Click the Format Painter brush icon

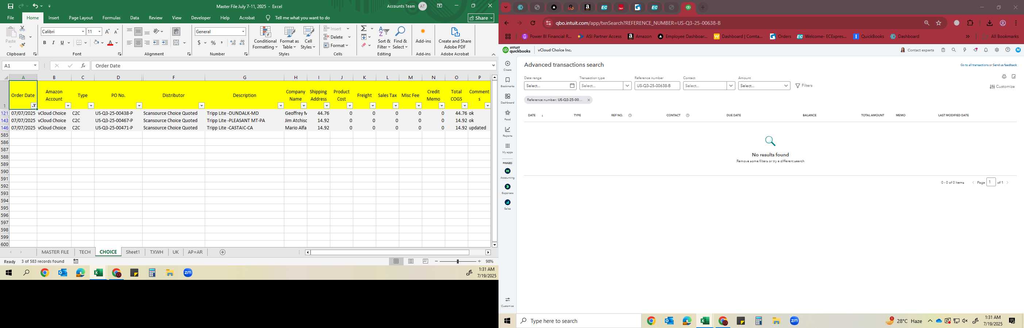click(22, 45)
